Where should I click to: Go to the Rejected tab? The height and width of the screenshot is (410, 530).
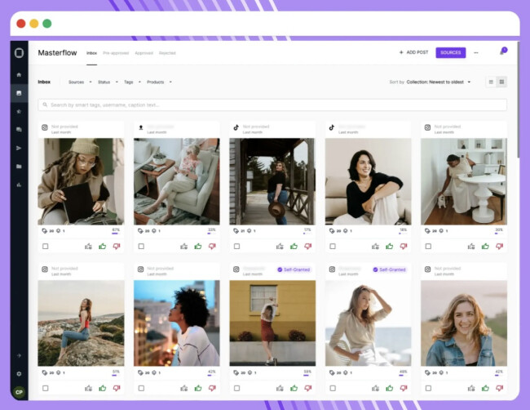(x=166, y=53)
